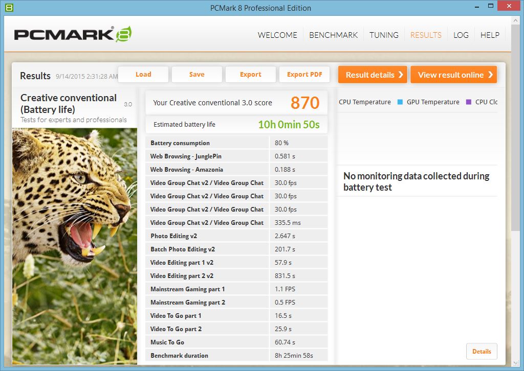
Task: Click the Export button
Action: [x=250, y=75]
